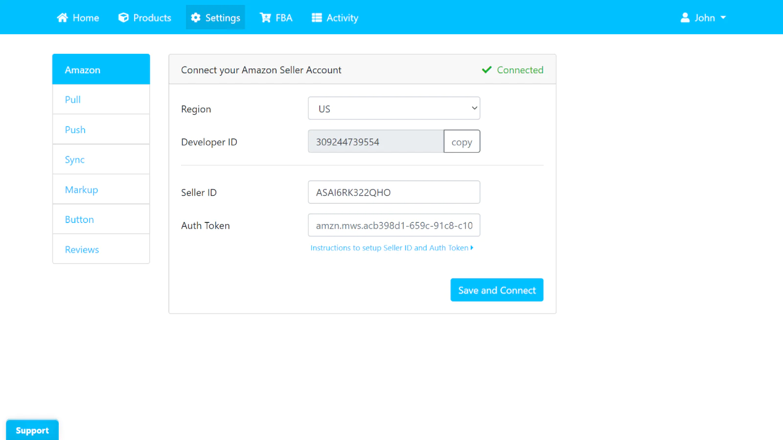Click the Activity list icon
Screen dimensions: 783x440
[x=317, y=18]
